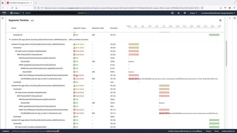The image size is (237, 133).
Task: Open the help question mark menu
Action: 185,13
